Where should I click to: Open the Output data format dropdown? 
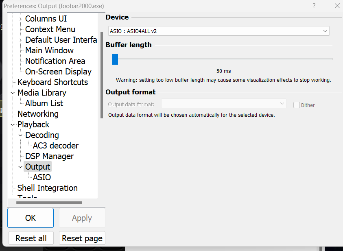[224, 103]
